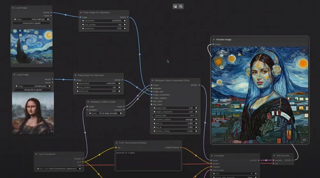The width and height of the screenshot is (320, 178).
Task: Click the image_composition input socket
Action: pos(152,95)
